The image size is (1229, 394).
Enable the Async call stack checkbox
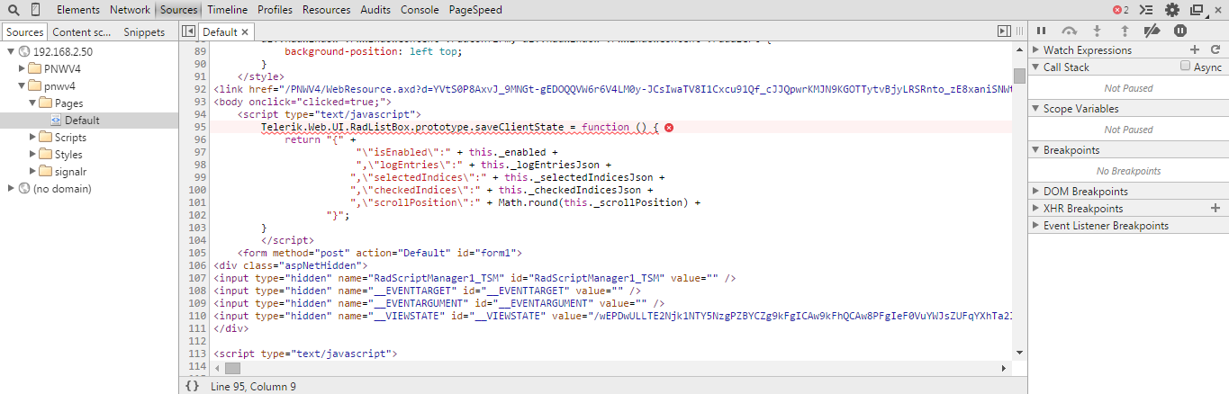click(x=1186, y=67)
